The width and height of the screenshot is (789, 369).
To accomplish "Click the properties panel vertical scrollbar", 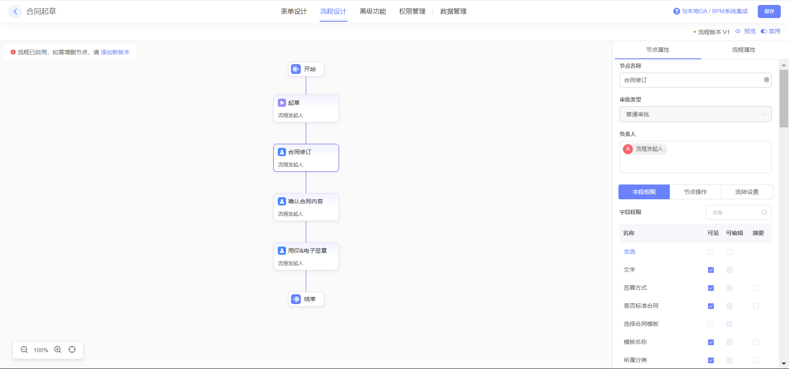I will pos(784,99).
